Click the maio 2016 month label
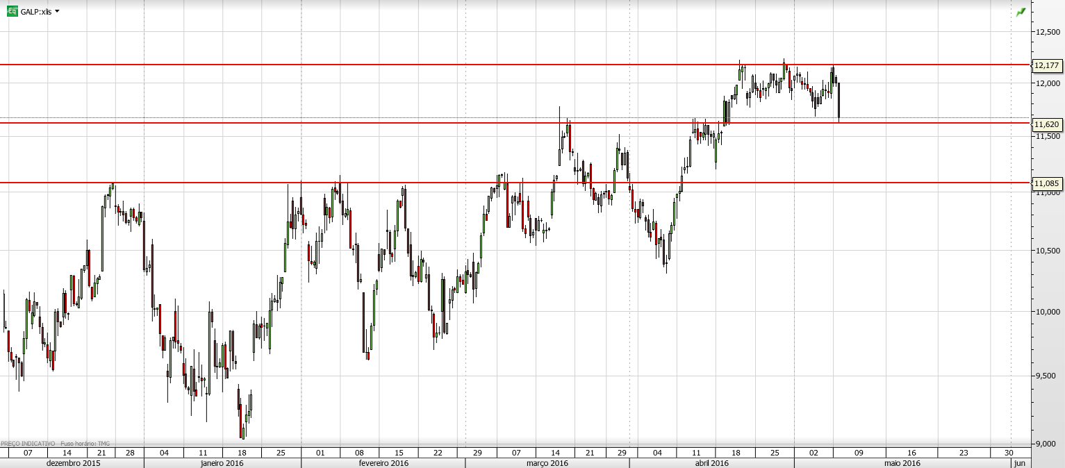 point(902,462)
